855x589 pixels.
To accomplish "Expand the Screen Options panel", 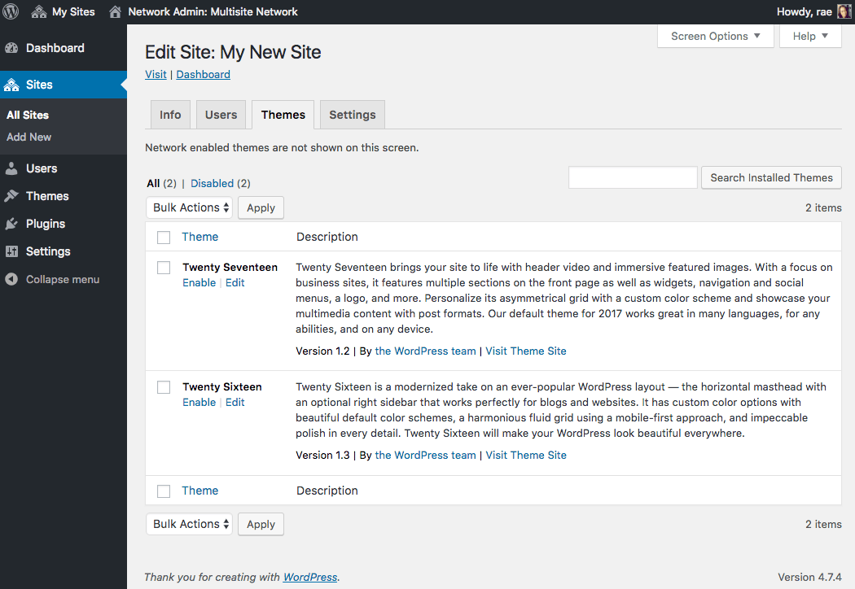I will 716,37.
